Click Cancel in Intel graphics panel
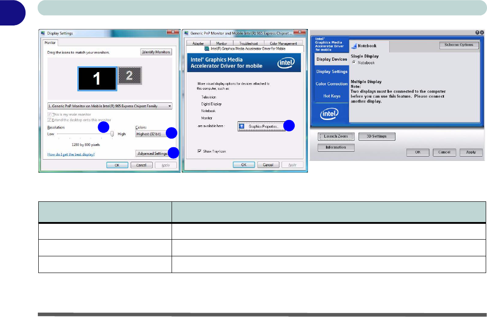487x317 pixels. pyautogui.click(x=444, y=152)
